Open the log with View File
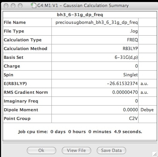The image size is (158, 157). click(76, 150)
